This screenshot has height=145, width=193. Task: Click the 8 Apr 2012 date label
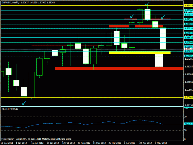[x=129, y=143]
